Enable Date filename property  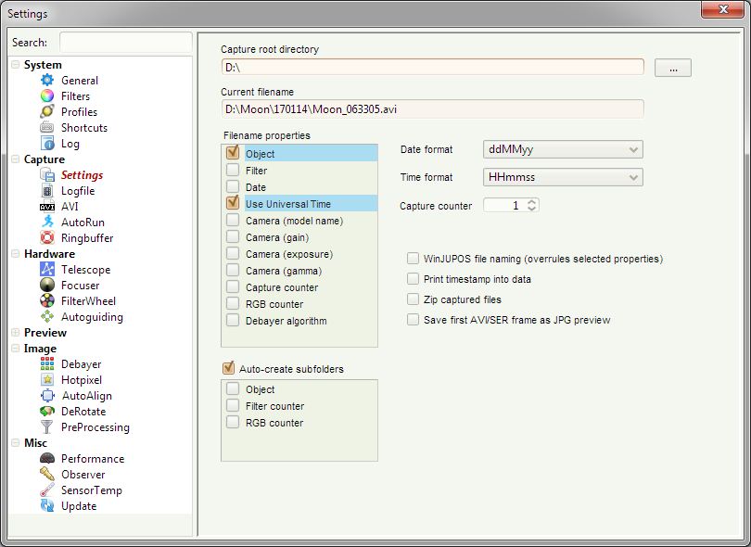click(233, 186)
